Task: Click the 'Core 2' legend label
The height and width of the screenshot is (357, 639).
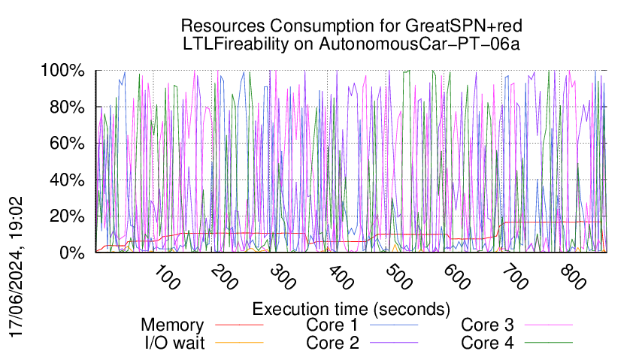Action: pyautogui.click(x=332, y=343)
